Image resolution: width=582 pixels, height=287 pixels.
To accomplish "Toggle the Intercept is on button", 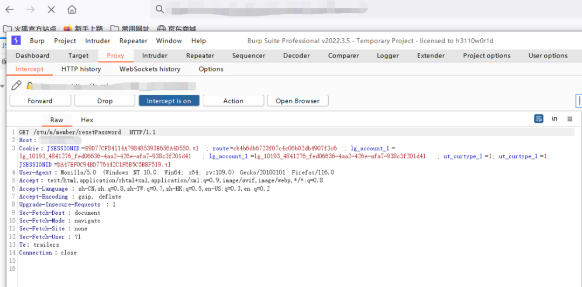I will pyautogui.click(x=169, y=101).
